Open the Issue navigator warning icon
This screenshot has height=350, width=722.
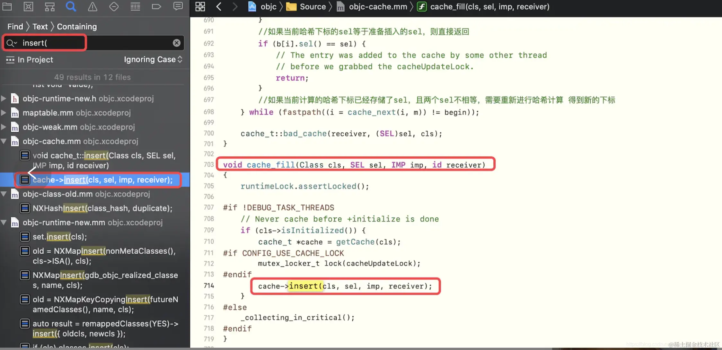coord(92,6)
